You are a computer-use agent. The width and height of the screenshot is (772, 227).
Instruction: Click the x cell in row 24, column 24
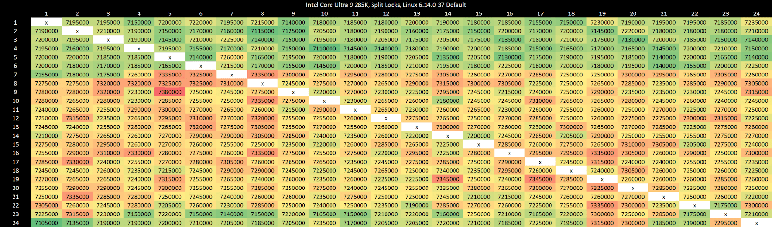tap(757, 223)
